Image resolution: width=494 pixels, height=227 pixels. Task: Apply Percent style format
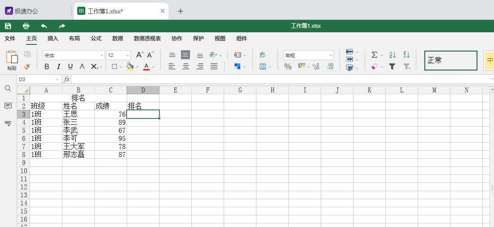tap(288, 66)
